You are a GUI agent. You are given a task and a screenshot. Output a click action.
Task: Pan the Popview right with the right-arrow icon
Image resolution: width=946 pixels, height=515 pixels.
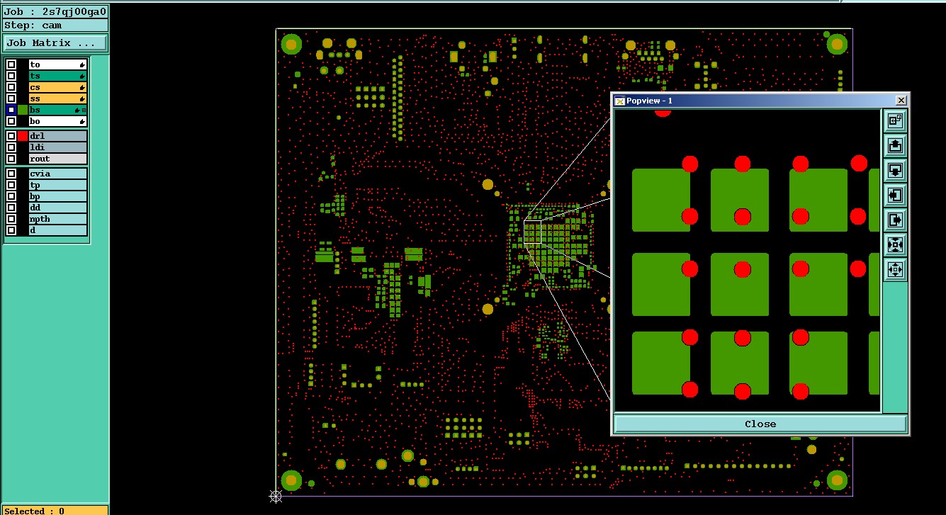[x=895, y=220]
